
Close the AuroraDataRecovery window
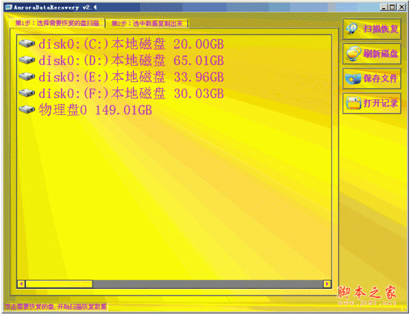401,8
